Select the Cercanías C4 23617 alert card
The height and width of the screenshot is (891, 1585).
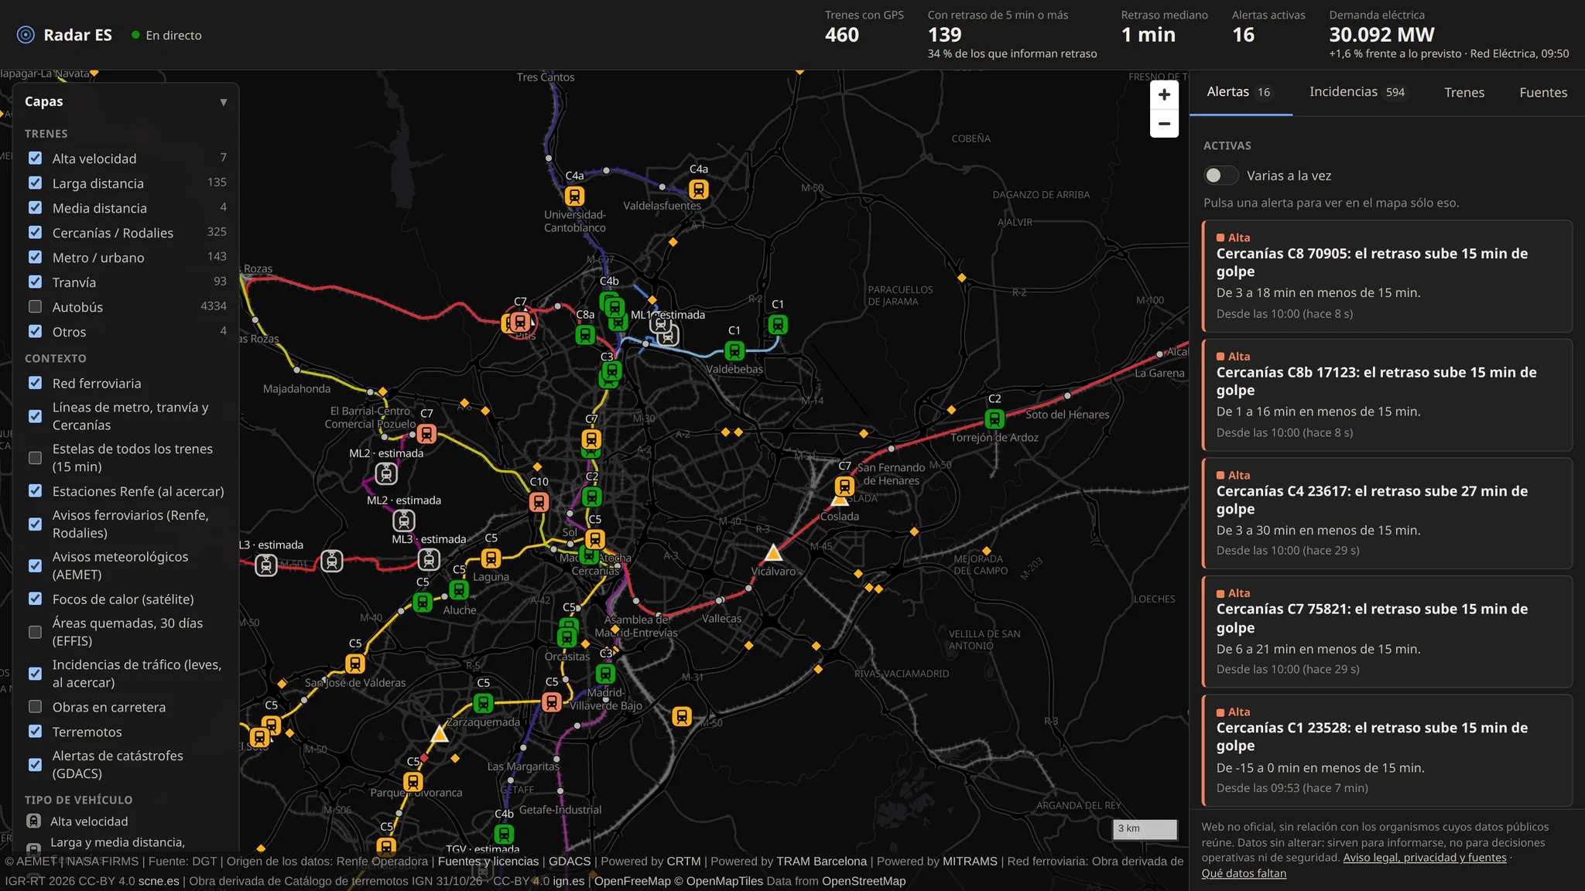point(1387,514)
